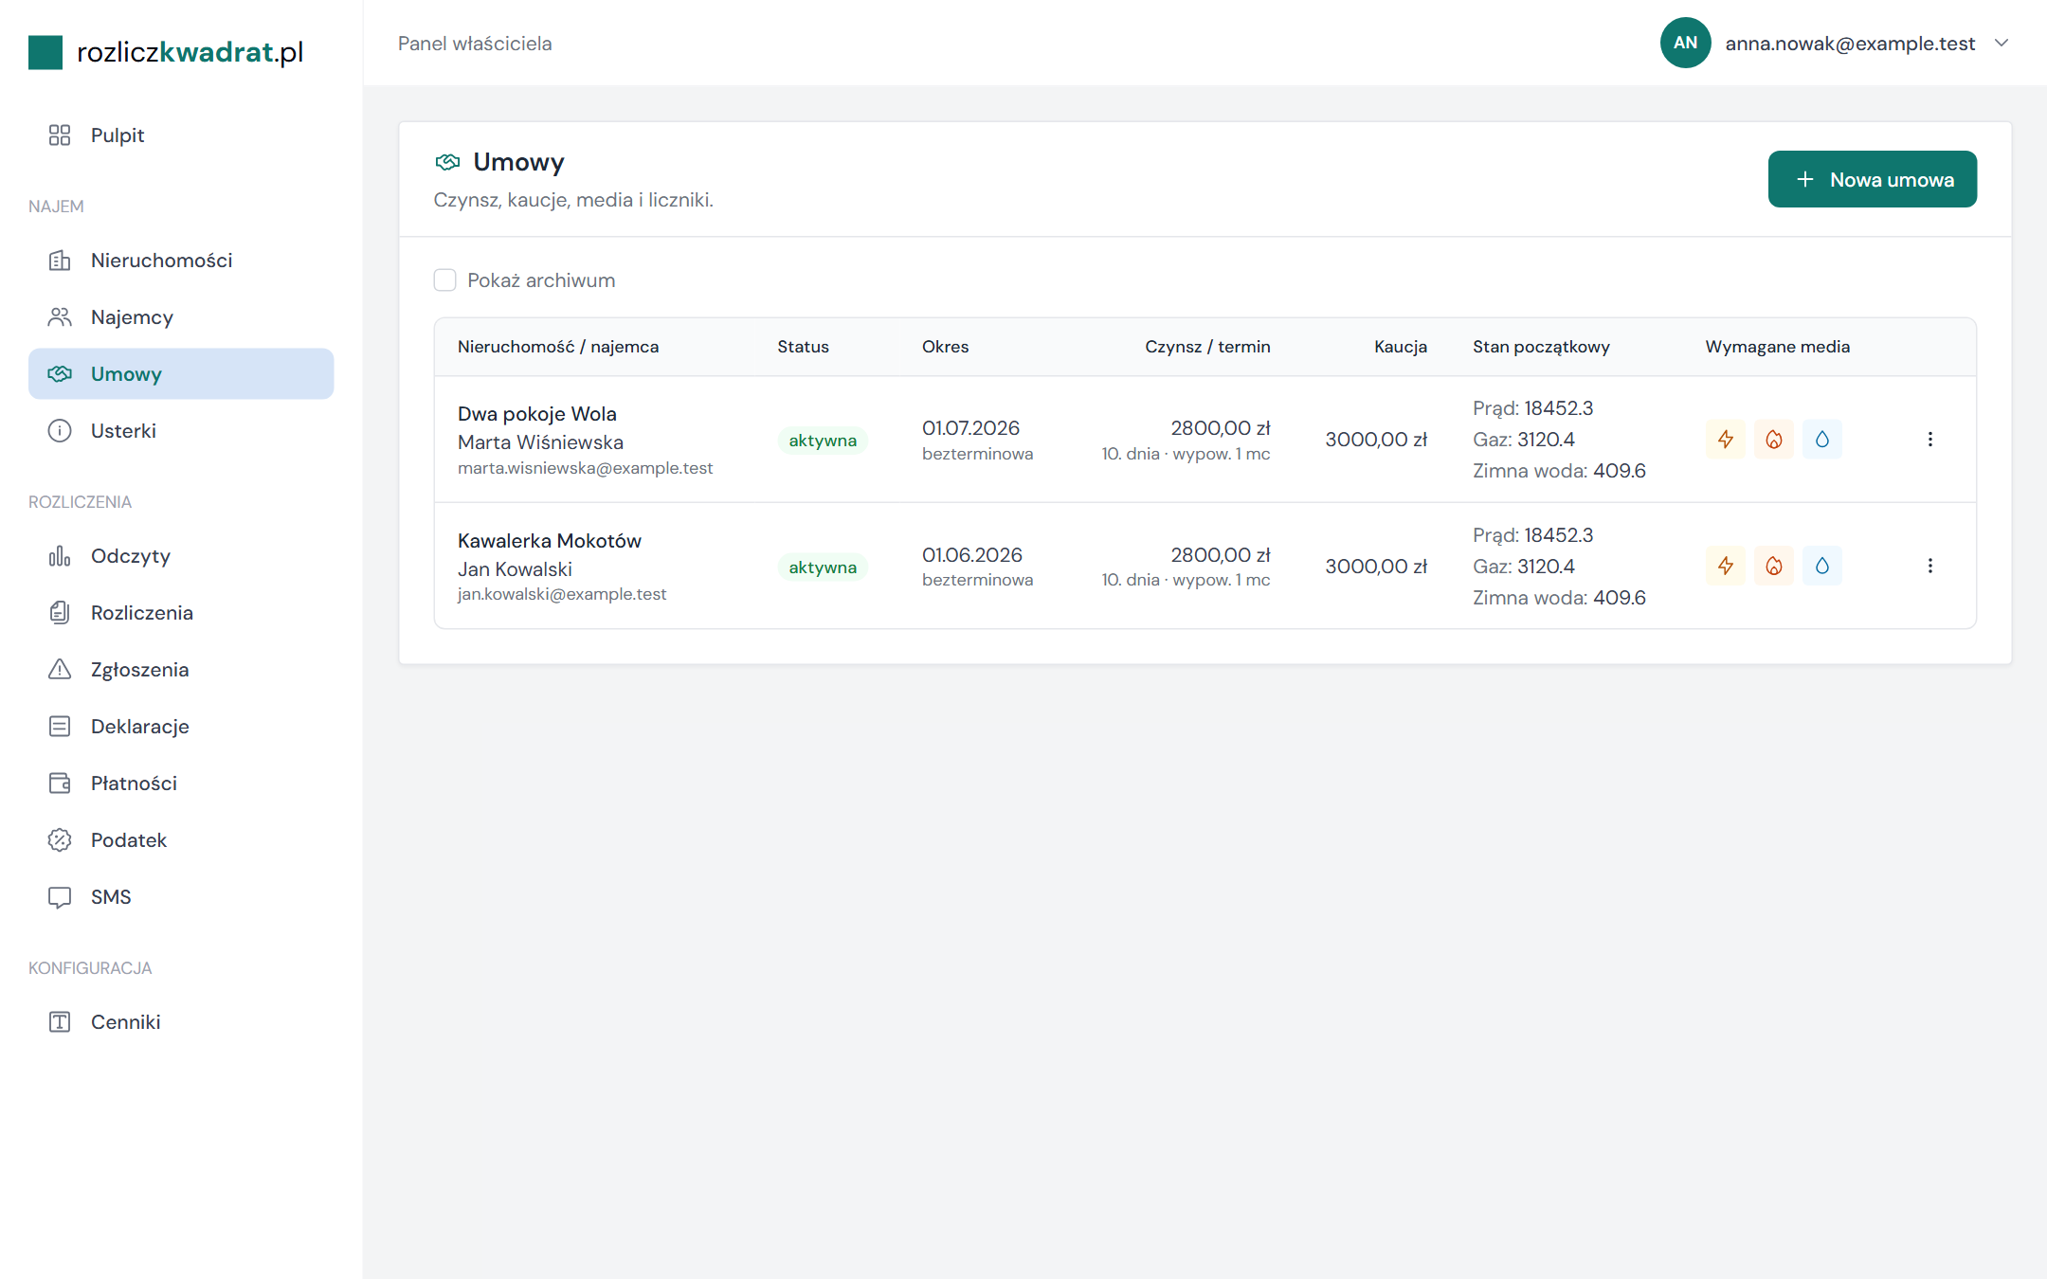Click the Nowa umowa button
2047x1279 pixels.
[1873, 179]
